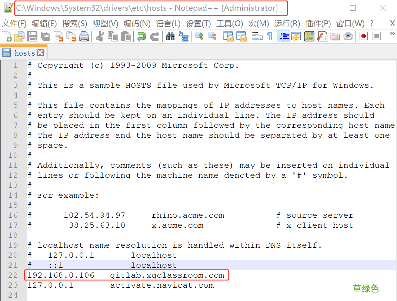Open the Define Your Language lightning icon

tap(296, 36)
